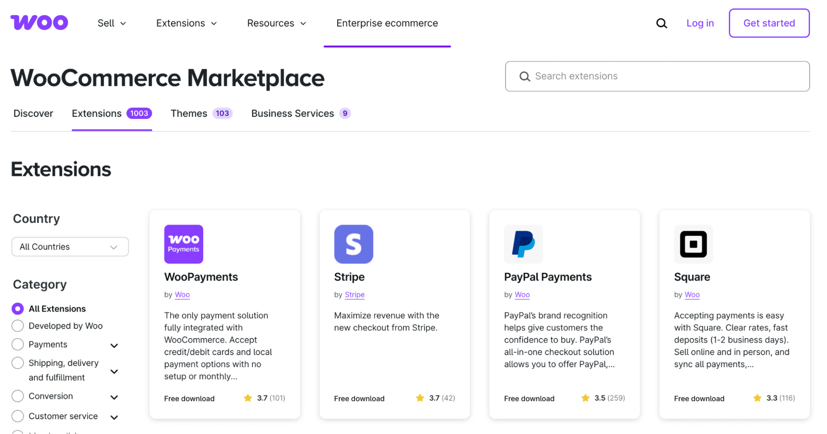Screen dimensions: 827x434
Task: Click Free download on WooPayments card
Action: 189,398
